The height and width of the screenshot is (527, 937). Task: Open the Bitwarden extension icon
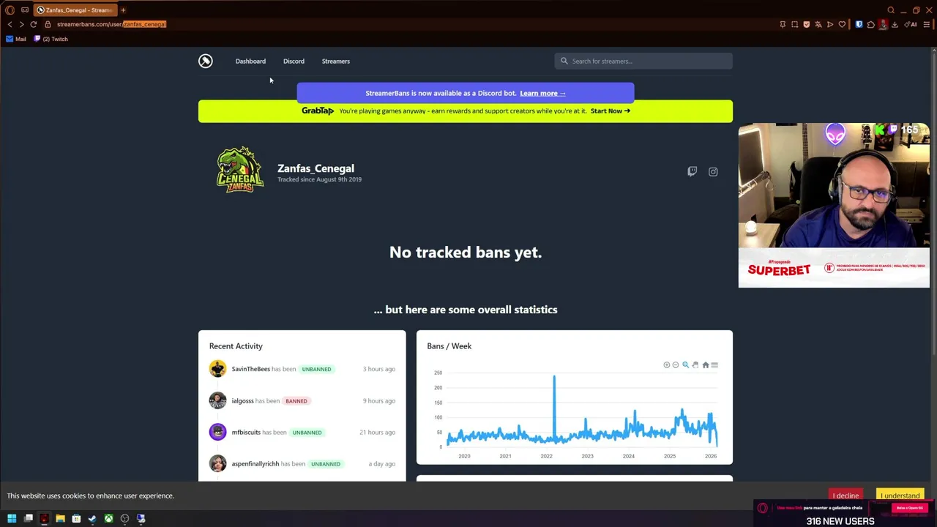[859, 24]
